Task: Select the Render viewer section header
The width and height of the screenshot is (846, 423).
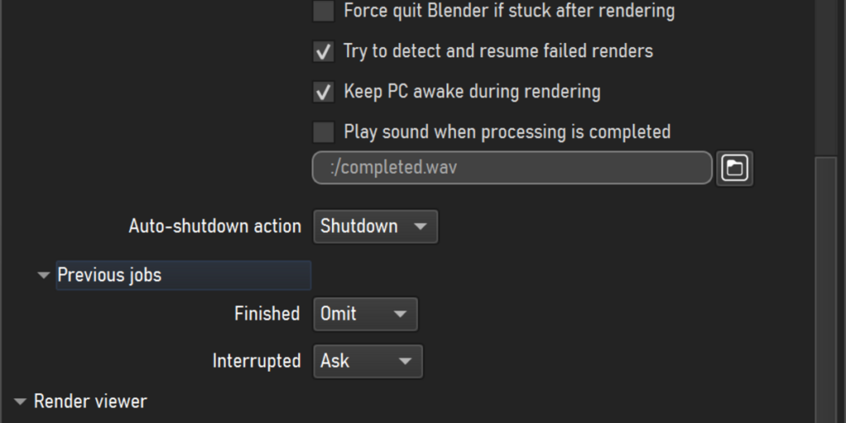Action: pos(90,402)
